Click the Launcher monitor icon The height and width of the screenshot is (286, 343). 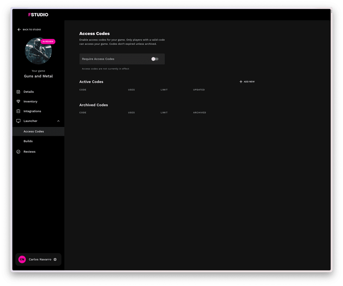(x=18, y=121)
